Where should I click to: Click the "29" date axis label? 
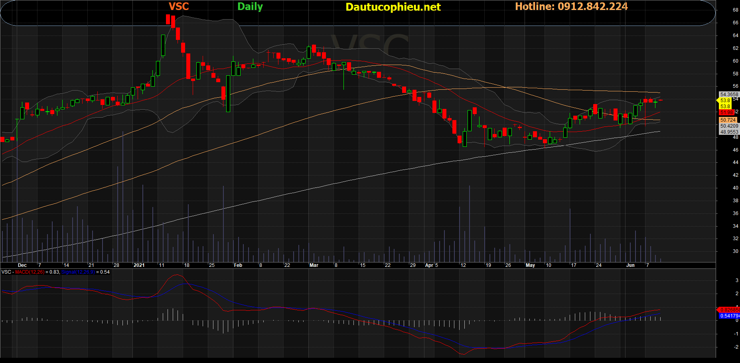click(x=413, y=265)
